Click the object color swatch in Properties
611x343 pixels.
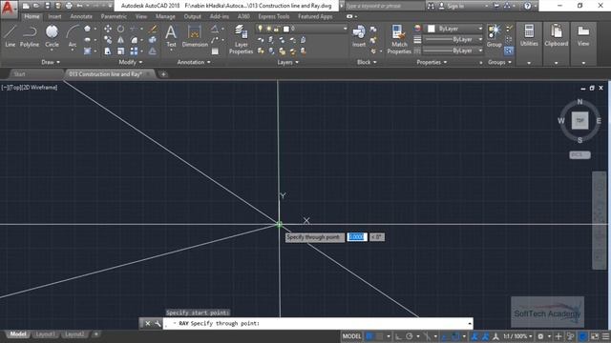click(x=432, y=29)
